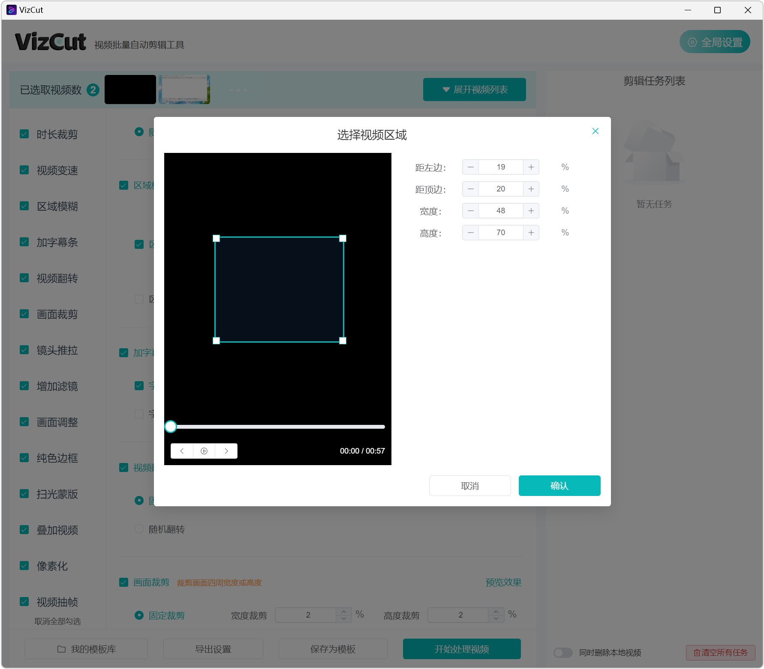Toggle the 像素化 checkbox
This screenshot has height=669, width=764.
24,566
